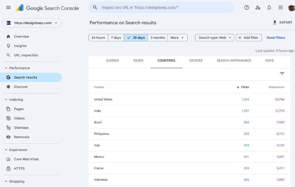Select the 24 hours date range
This screenshot has width=295, height=187.
coord(98,38)
